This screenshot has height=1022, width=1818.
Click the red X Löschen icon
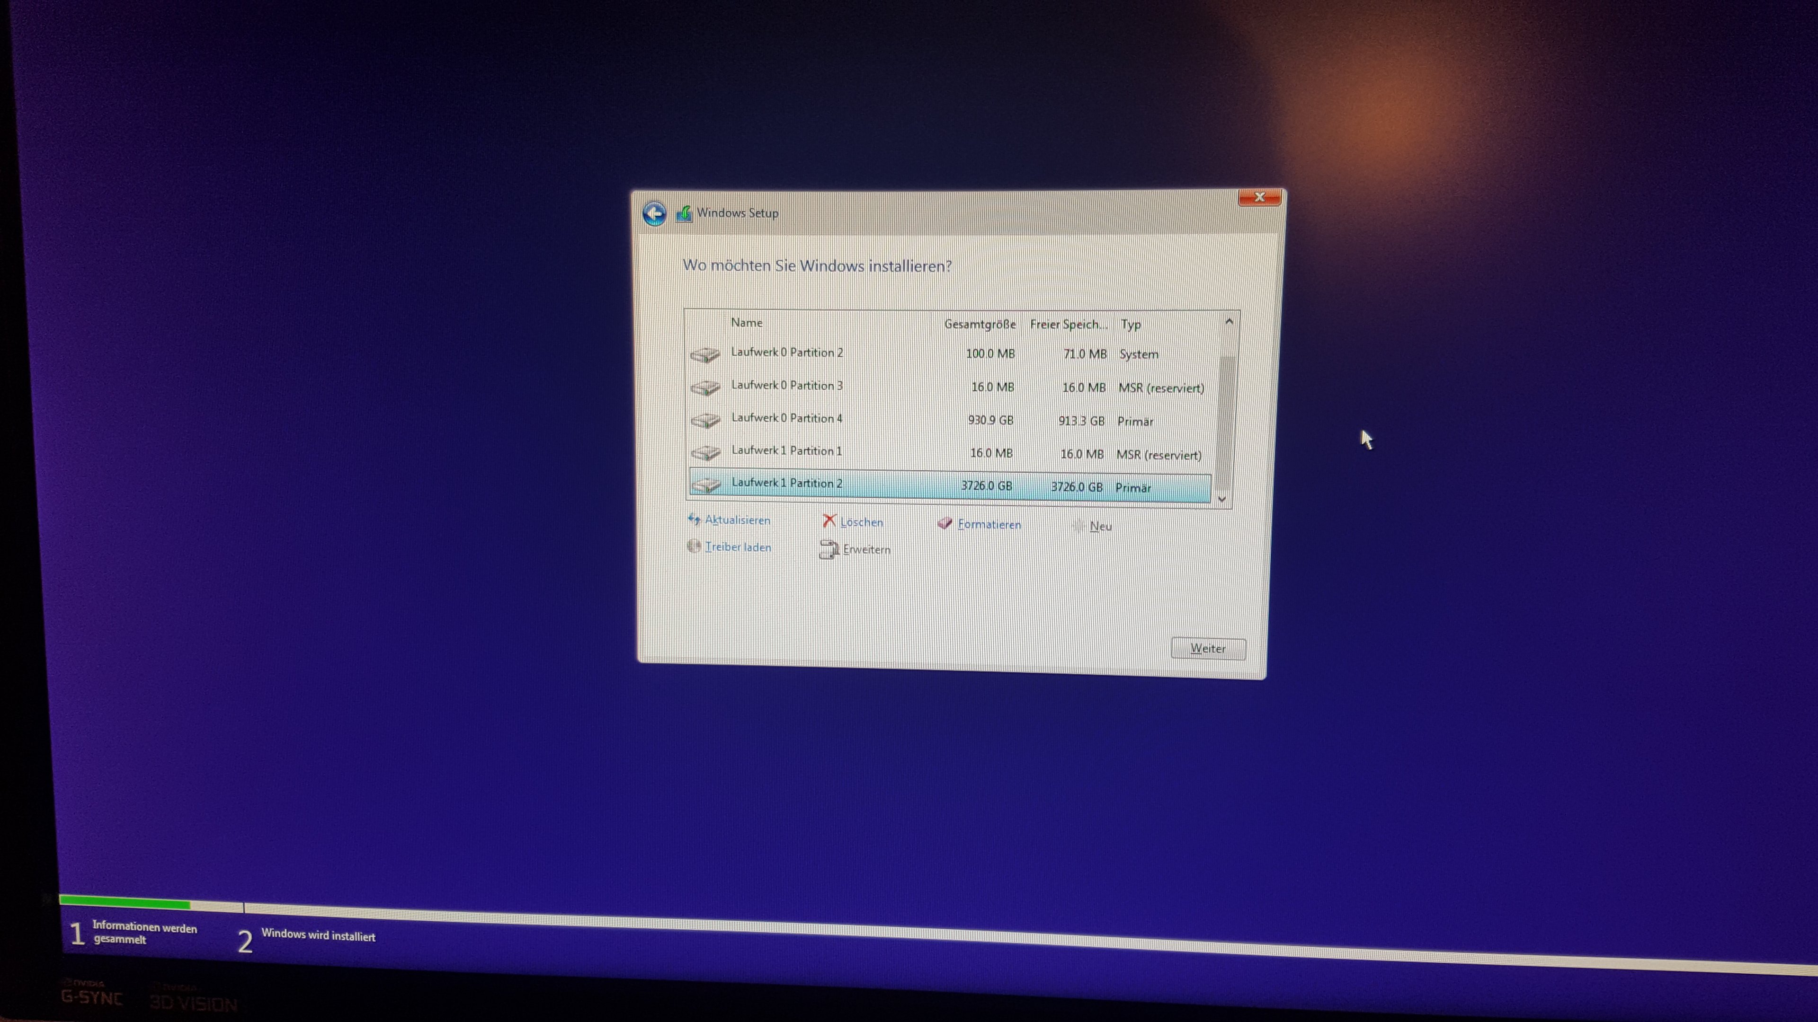829,521
